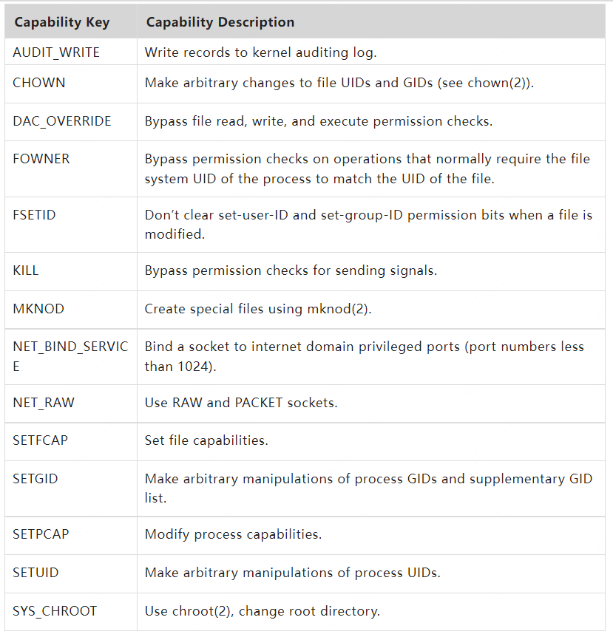Click the KILL capability key
The width and height of the screenshot is (613, 637).
[26, 270]
